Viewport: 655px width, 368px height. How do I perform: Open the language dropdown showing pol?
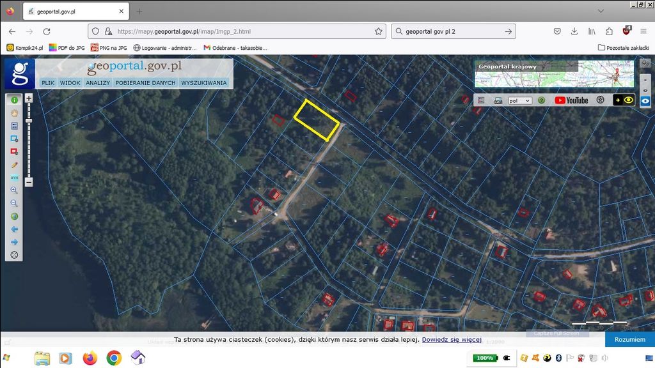click(519, 100)
